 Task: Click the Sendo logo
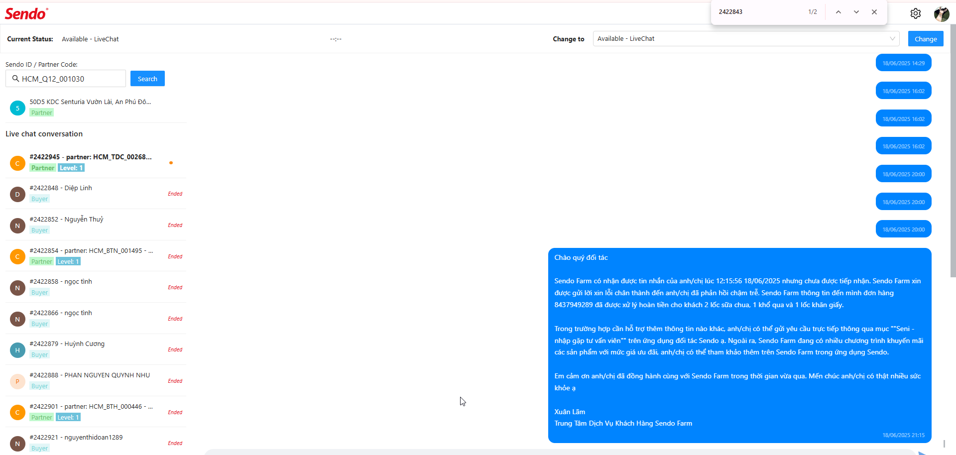click(26, 14)
